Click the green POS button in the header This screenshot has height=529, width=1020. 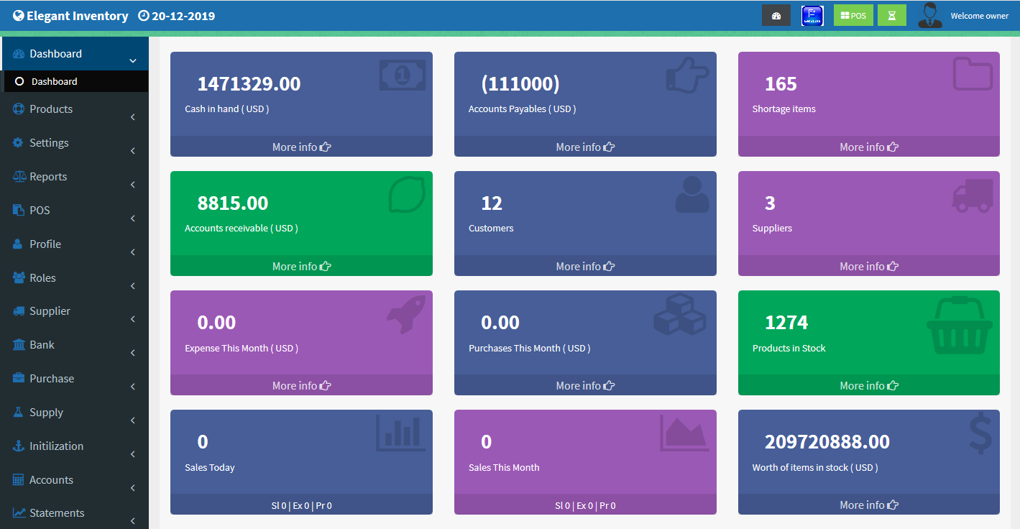(853, 14)
